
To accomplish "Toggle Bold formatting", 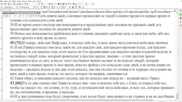I will [x=44, y=7].
